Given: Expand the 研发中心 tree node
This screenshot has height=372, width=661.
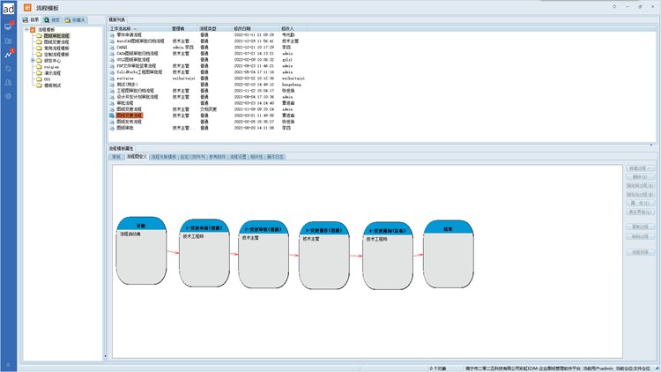Looking at the screenshot, I should click(32, 60).
